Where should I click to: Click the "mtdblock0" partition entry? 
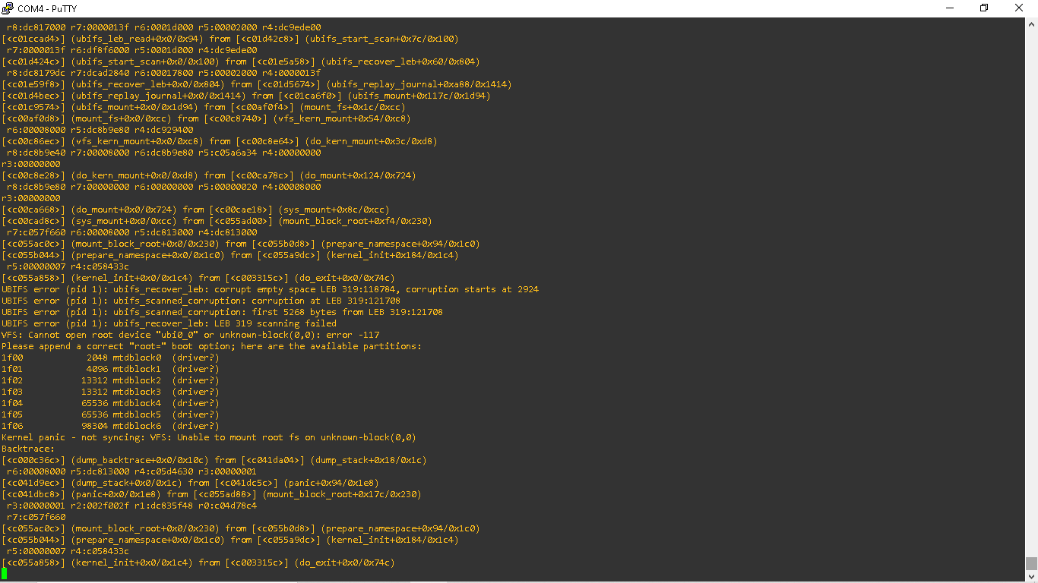[x=137, y=358]
